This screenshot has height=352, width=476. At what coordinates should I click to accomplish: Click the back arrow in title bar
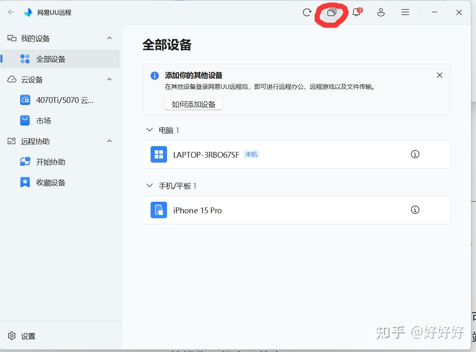click(11, 12)
